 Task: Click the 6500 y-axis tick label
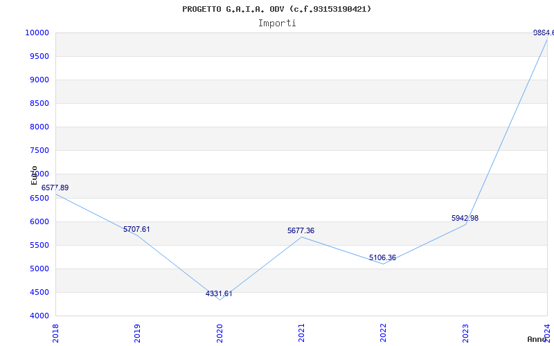coord(39,198)
